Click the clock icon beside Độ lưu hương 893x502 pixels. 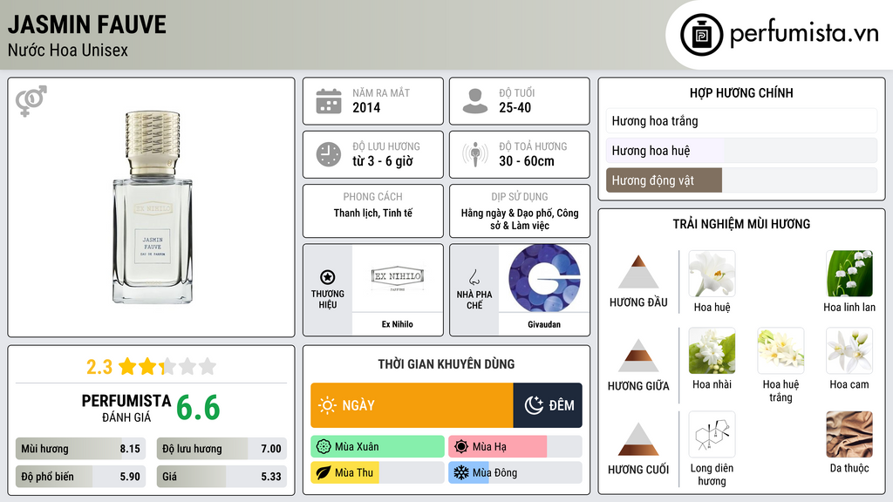point(329,154)
